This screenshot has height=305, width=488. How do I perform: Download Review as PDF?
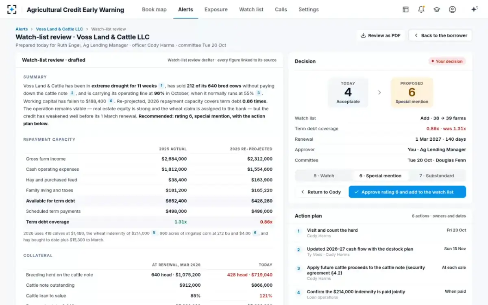coord(381,35)
